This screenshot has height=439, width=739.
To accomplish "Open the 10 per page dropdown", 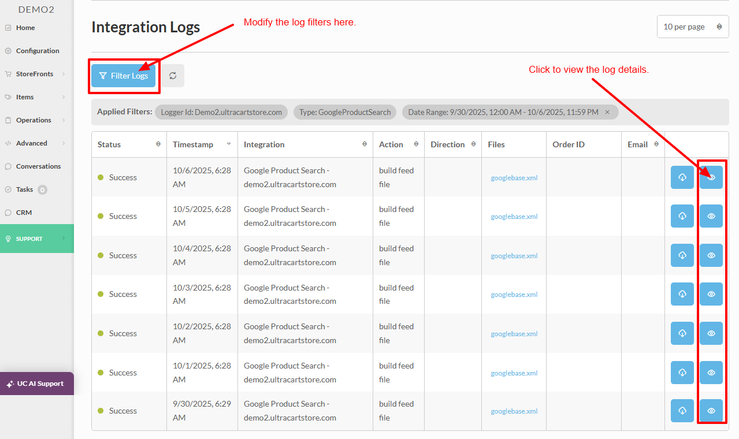I will pyautogui.click(x=693, y=27).
